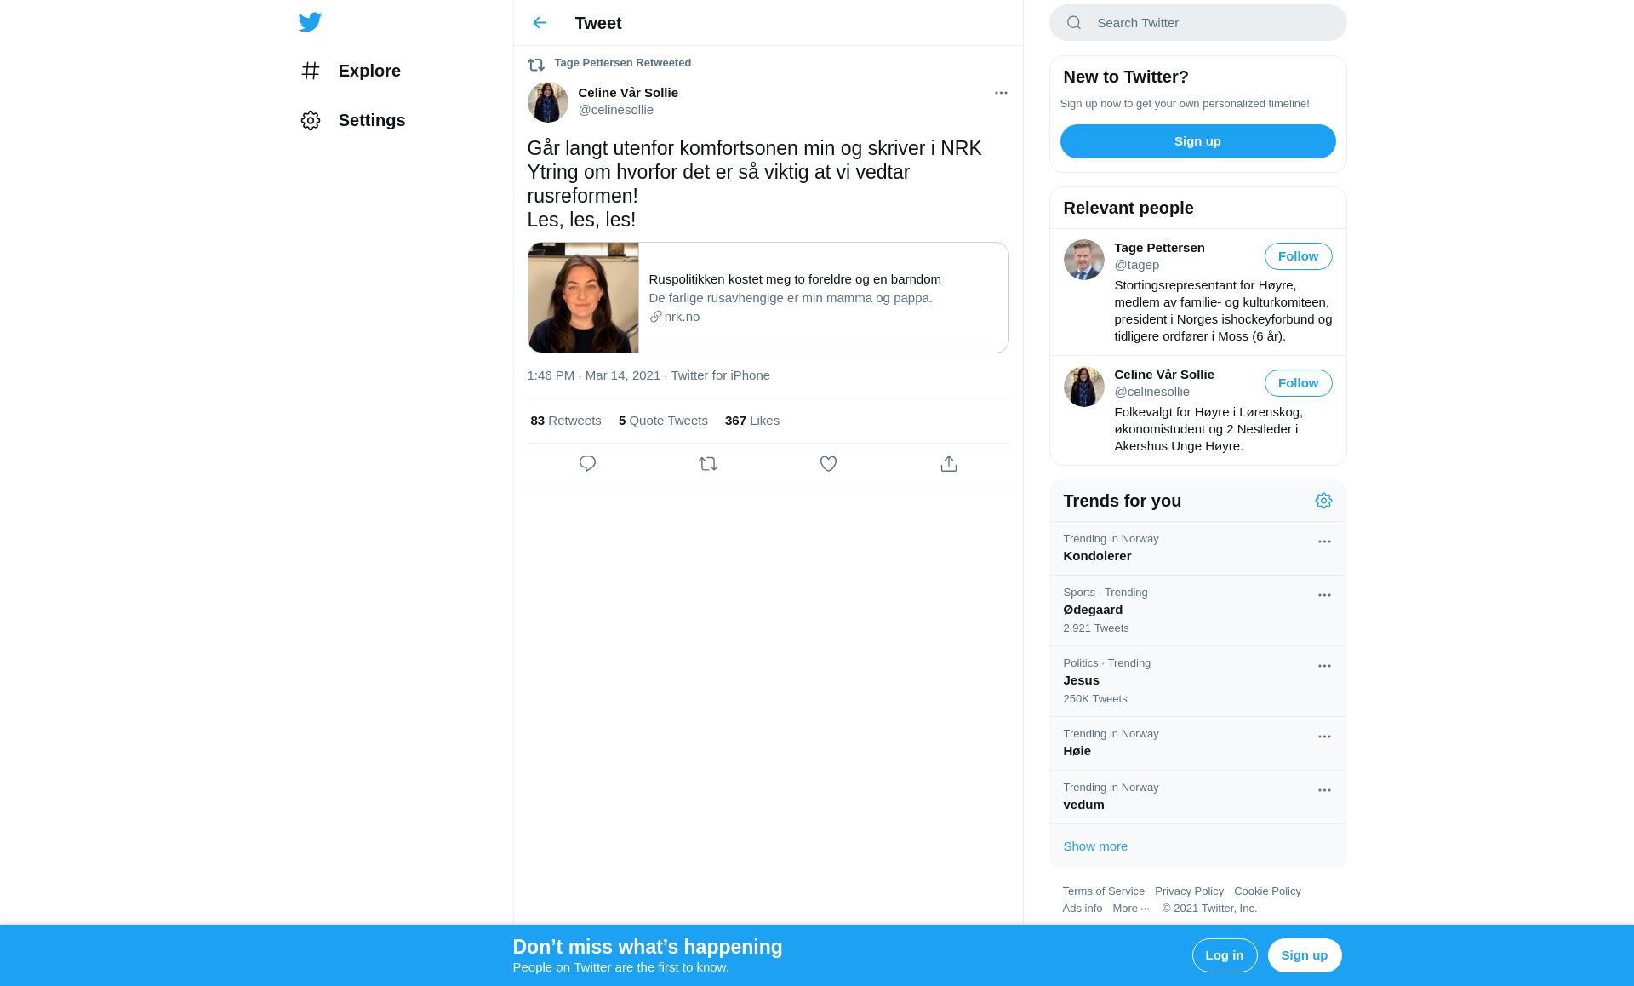Viewport: 1634px width, 986px height.
Task: Open the Ruspolitikken article headline
Action: point(795,279)
